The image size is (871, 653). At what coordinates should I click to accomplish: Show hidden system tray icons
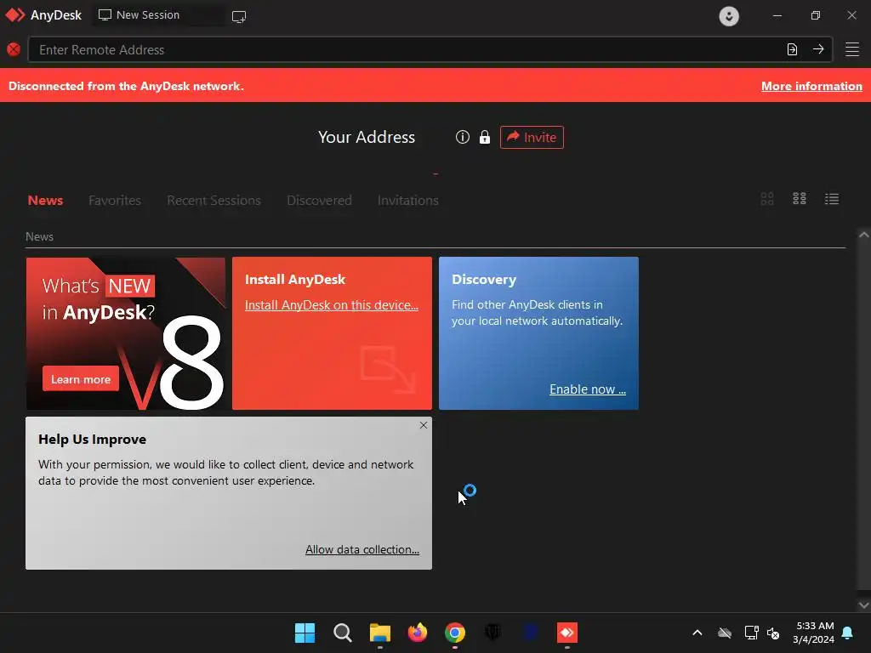pyautogui.click(x=697, y=633)
